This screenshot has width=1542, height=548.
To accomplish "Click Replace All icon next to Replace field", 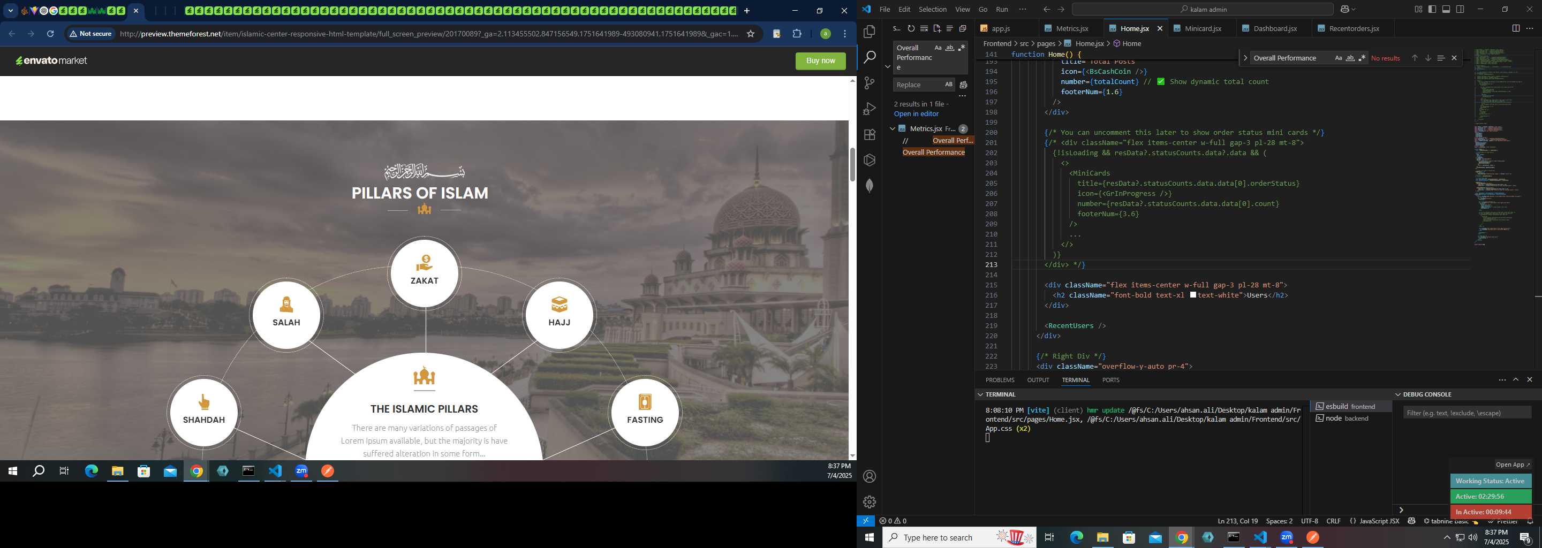I will 964,85.
